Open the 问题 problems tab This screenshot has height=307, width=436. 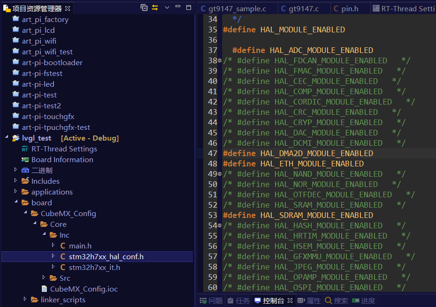click(x=211, y=300)
